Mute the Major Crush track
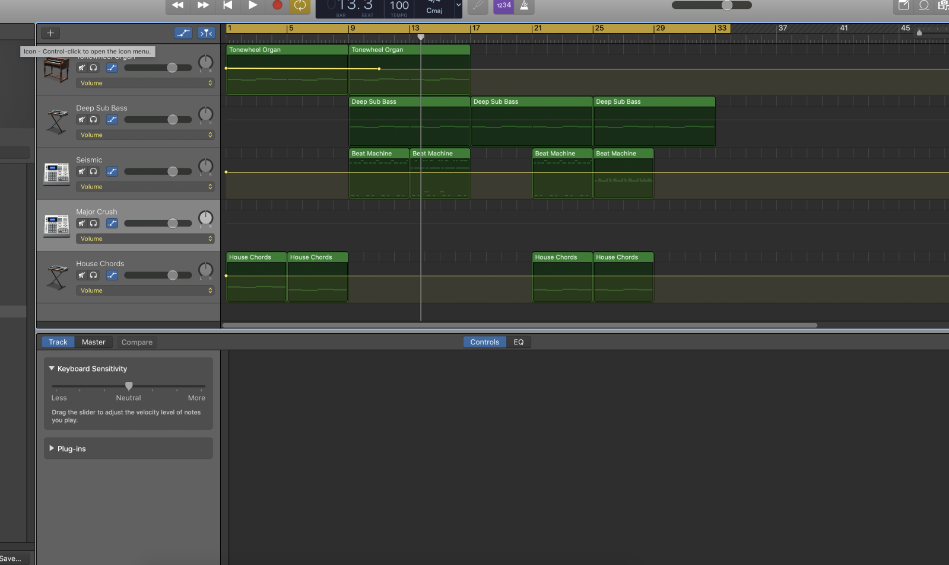 click(82, 224)
